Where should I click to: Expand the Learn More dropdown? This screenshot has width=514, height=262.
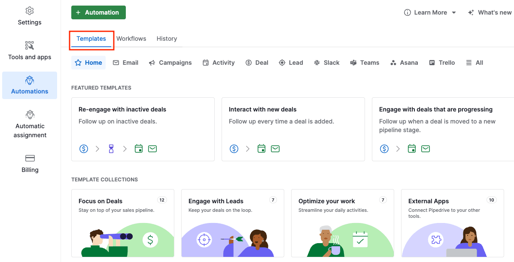point(455,12)
